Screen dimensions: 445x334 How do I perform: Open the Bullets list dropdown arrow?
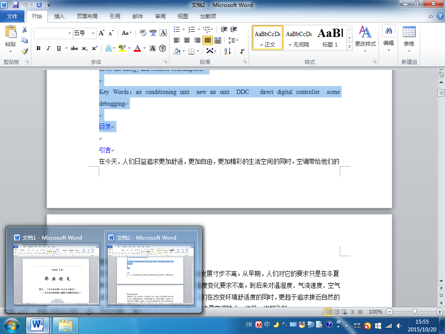click(183, 29)
